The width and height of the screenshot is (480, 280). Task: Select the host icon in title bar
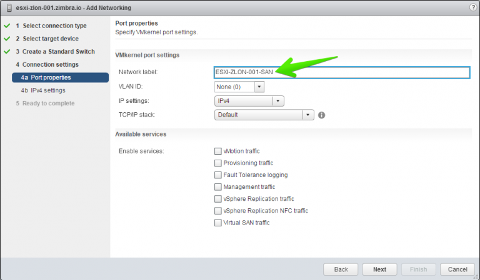(9, 8)
